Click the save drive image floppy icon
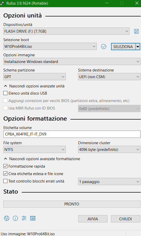The image size is (141, 236). coord(136,31)
